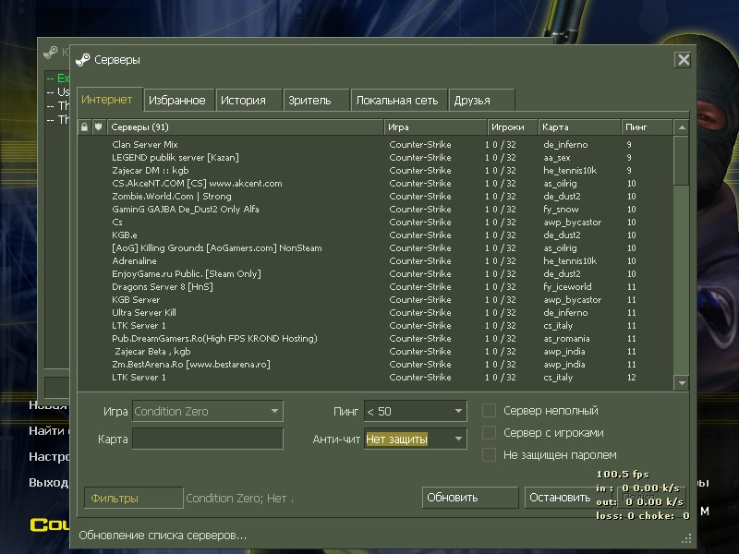Image resolution: width=739 pixels, height=554 pixels.
Task: Click the shield anti-cheat column header
Action: point(99,127)
